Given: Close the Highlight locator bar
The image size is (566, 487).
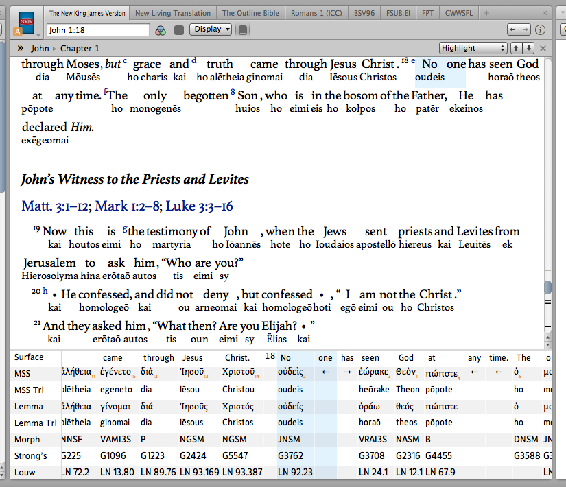Looking at the screenshot, I should [543, 49].
